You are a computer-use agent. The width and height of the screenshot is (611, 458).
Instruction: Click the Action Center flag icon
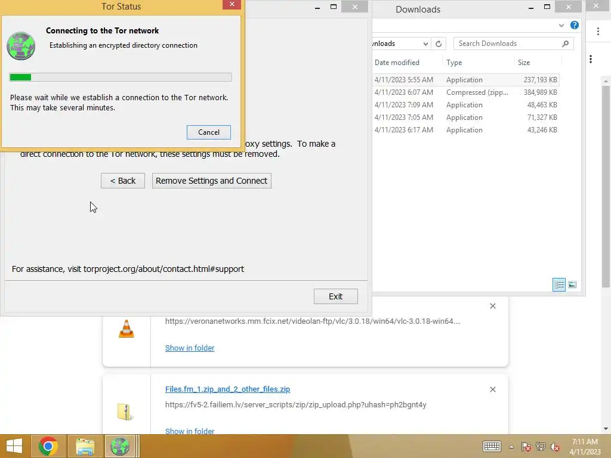click(x=526, y=447)
